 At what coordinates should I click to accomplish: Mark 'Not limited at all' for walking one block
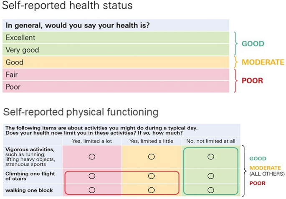[x=210, y=190]
